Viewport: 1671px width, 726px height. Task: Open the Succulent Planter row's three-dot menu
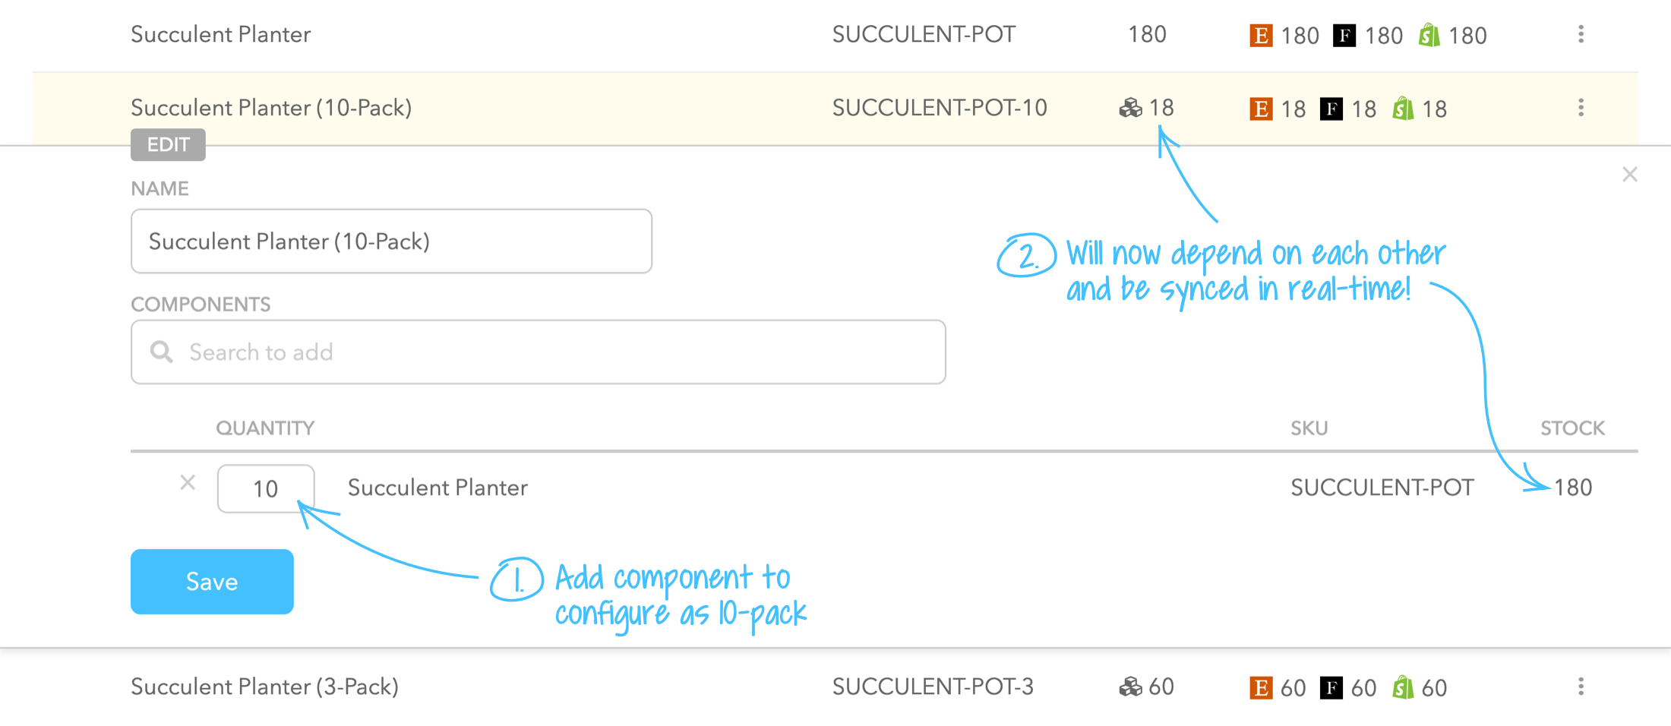click(x=1581, y=34)
